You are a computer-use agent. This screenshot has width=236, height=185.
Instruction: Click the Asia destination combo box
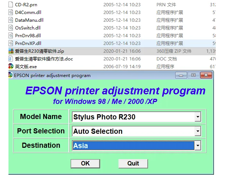click(x=137, y=145)
